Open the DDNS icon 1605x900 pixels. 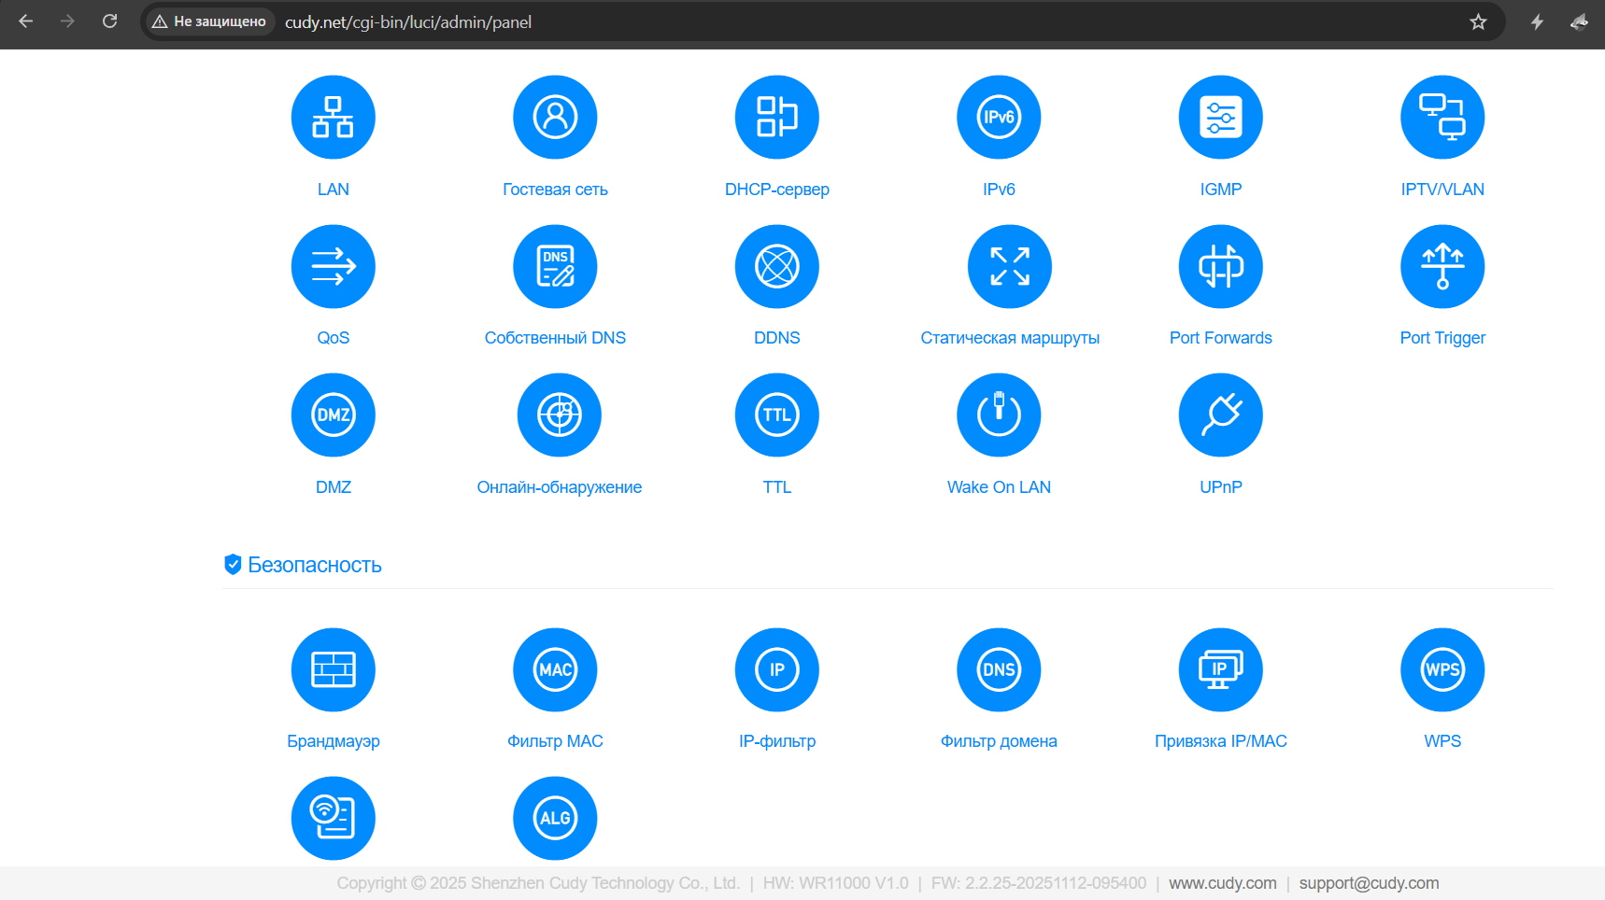pos(776,267)
